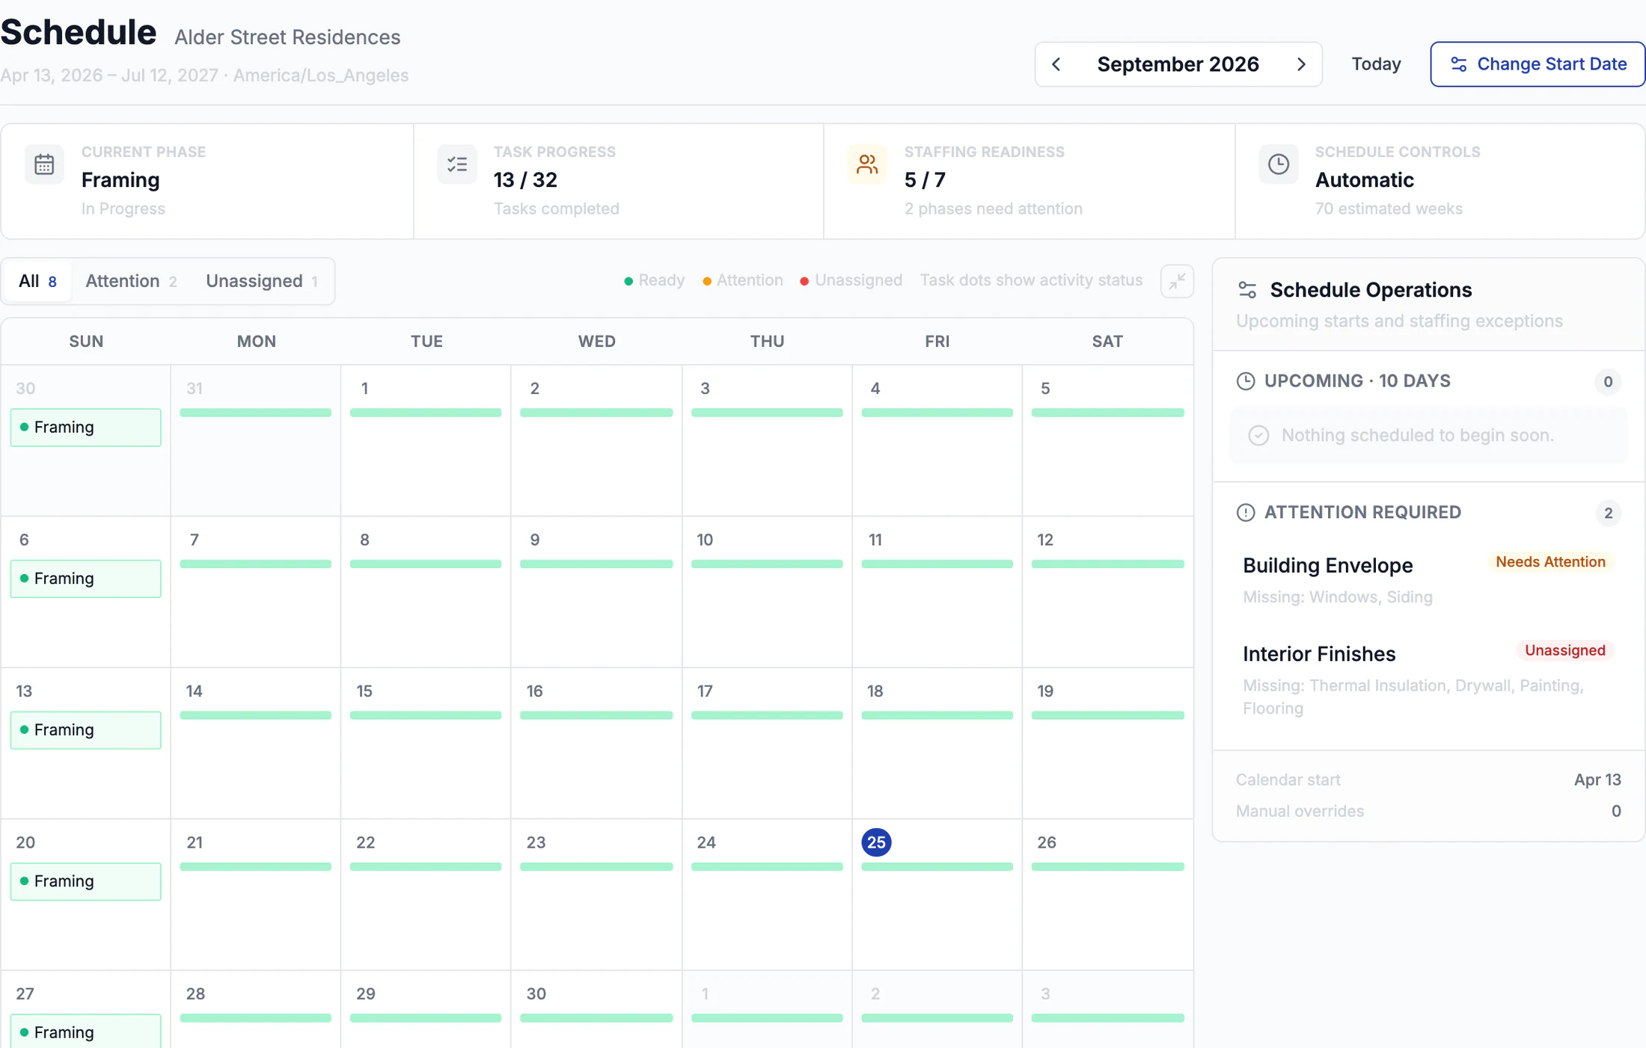
Task: Open Framing task on Sunday August 30
Action: click(x=85, y=428)
